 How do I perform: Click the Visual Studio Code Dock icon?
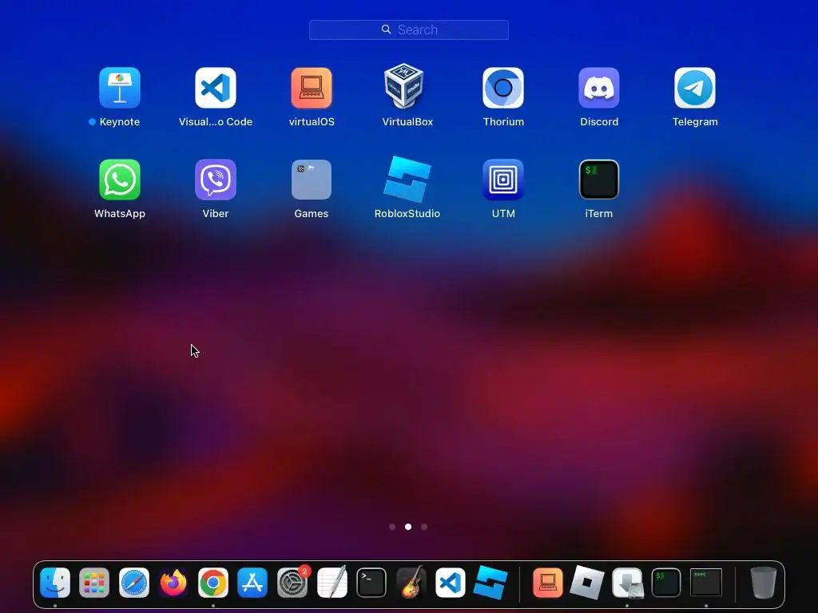coord(451,582)
